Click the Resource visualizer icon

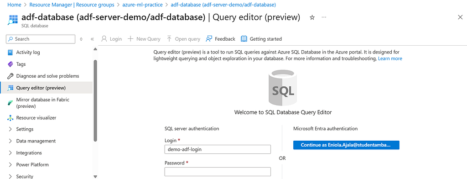pyautogui.click(x=10, y=117)
